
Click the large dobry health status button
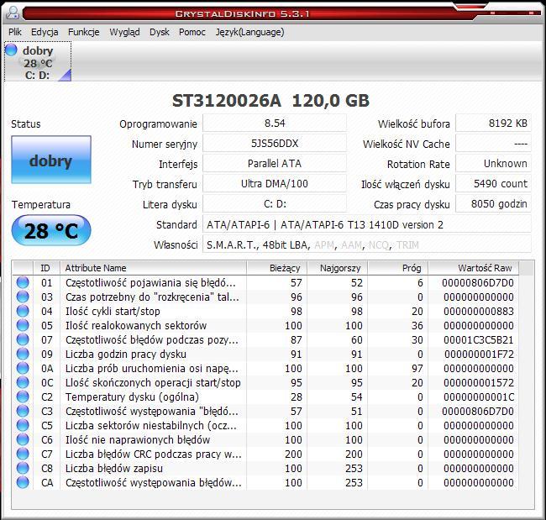click(x=51, y=160)
